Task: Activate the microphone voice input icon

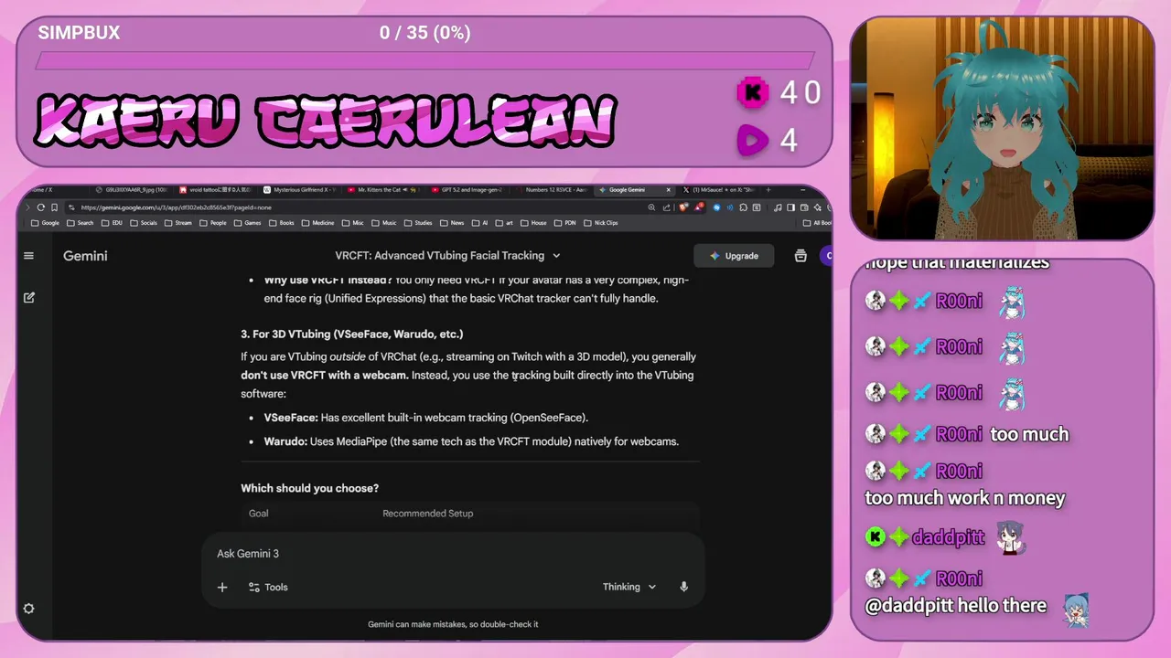Action: click(x=683, y=587)
